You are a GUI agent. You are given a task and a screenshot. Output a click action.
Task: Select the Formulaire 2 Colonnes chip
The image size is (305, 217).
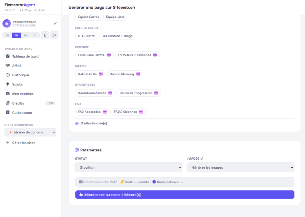[137, 55]
